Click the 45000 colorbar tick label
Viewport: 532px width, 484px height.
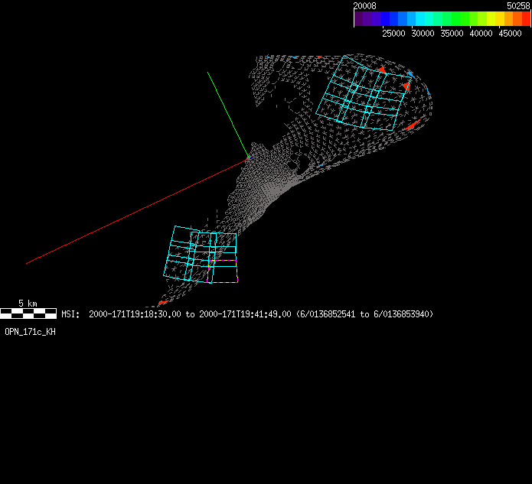click(510, 33)
